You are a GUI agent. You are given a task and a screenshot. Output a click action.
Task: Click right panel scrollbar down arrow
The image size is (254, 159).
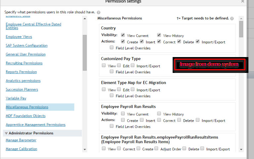click(x=241, y=149)
